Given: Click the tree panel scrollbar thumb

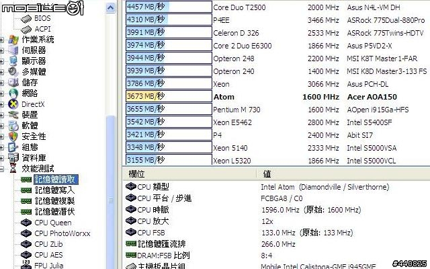Looking at the screenshot, I should click(x=110, y=192).
